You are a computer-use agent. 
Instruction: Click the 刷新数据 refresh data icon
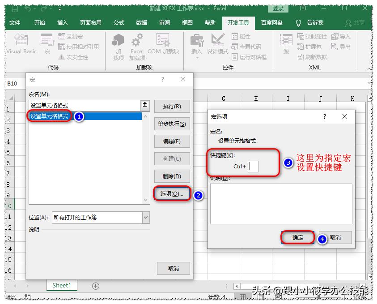pyautogui.click(x=311, y=56)
